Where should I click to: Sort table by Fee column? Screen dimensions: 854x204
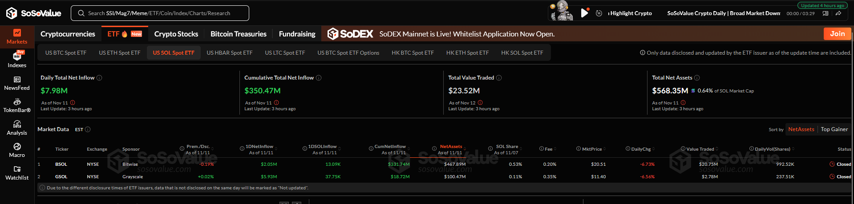[x=548, y=149]
